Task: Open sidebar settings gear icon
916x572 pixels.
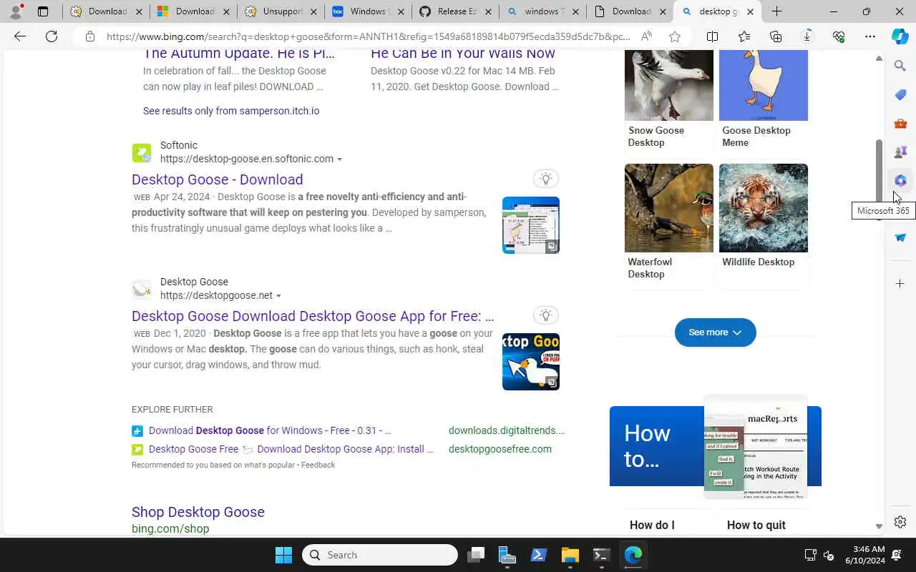Action: click(x=900, y=522)
